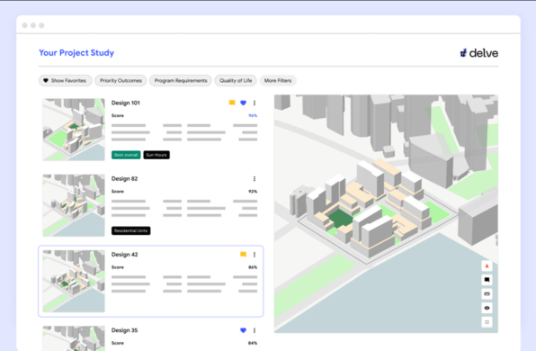Click the 84% score of Design 35
Image resolution: width=536 pixels, height=351 pixels.
click(253, 343)
